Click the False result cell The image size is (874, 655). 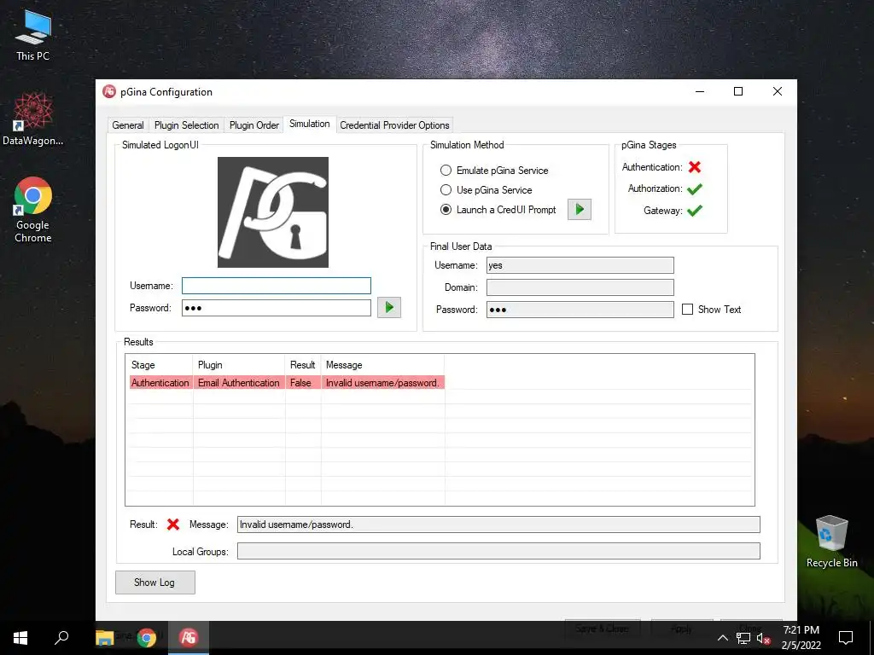(x=303, y=383)
